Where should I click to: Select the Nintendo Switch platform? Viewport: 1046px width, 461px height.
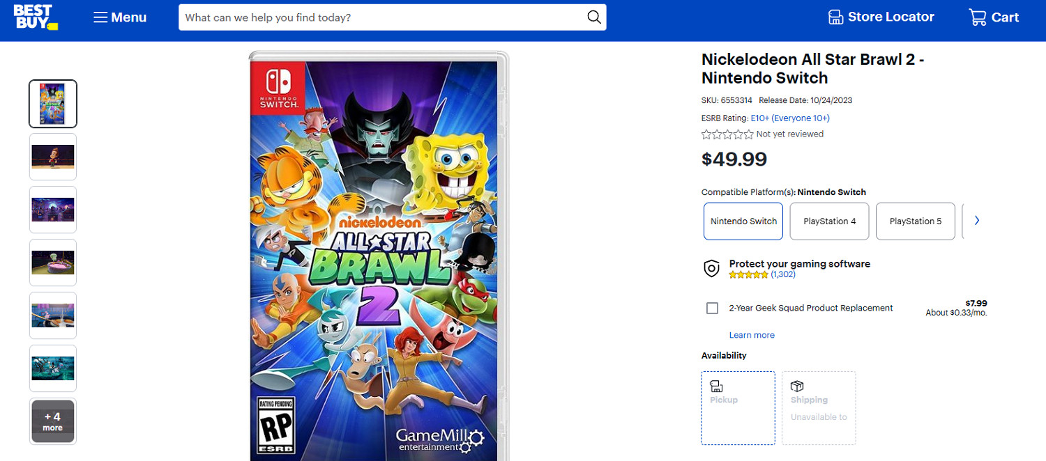point(743,221)
